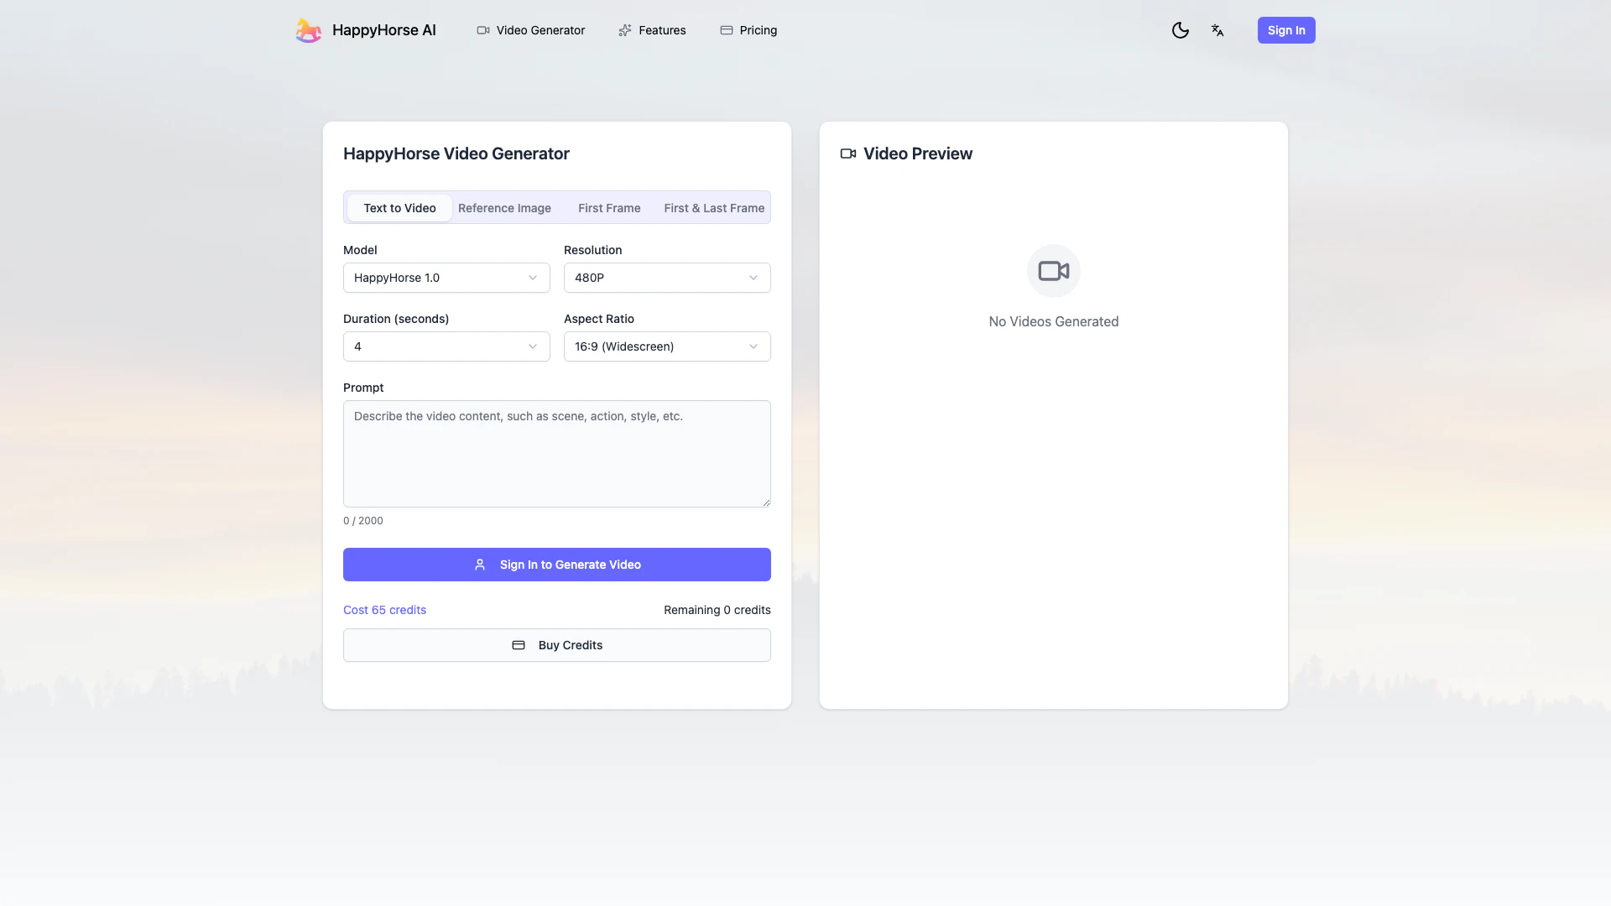The height and width of the screenshot is (906, 1611).
Task: Click the card icon beside Pricing
Action: pyautogui.click(x=727, y=30)
